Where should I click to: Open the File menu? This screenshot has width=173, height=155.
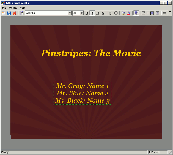(x=4, y=8)
